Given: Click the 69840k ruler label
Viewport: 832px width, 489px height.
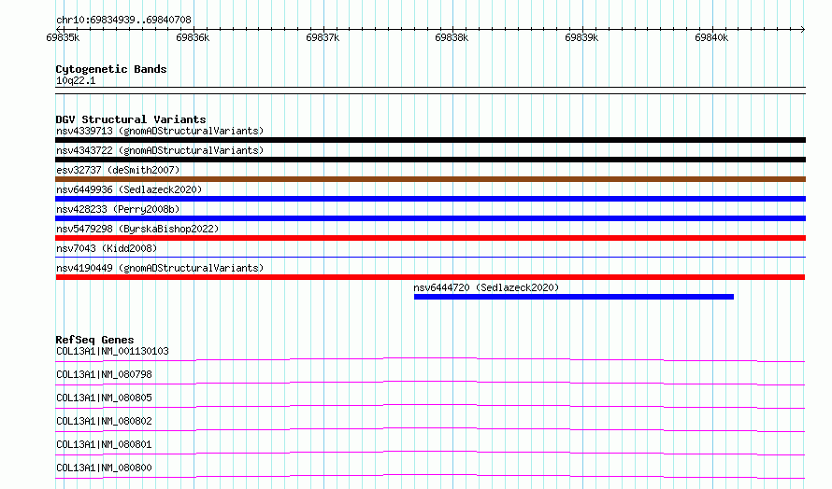Looking at the screenshot, I should (711, 37).
